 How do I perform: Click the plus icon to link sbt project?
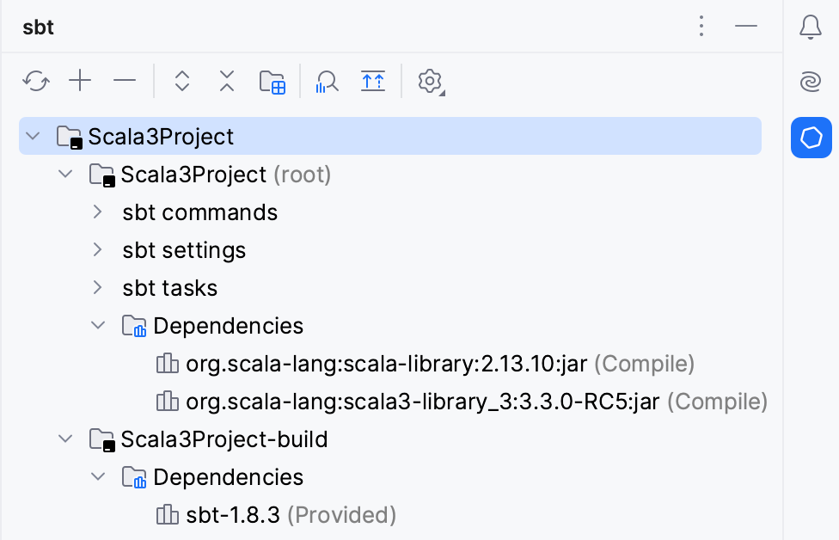pos(80,82)
